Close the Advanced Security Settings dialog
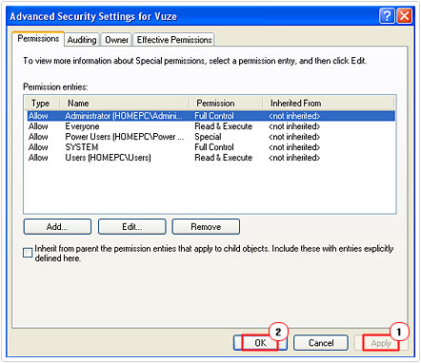 pos(404,16)
